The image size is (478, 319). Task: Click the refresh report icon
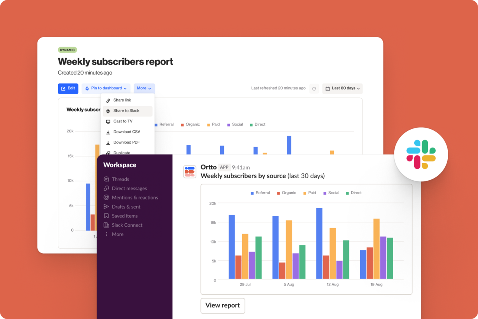point(314,89)
